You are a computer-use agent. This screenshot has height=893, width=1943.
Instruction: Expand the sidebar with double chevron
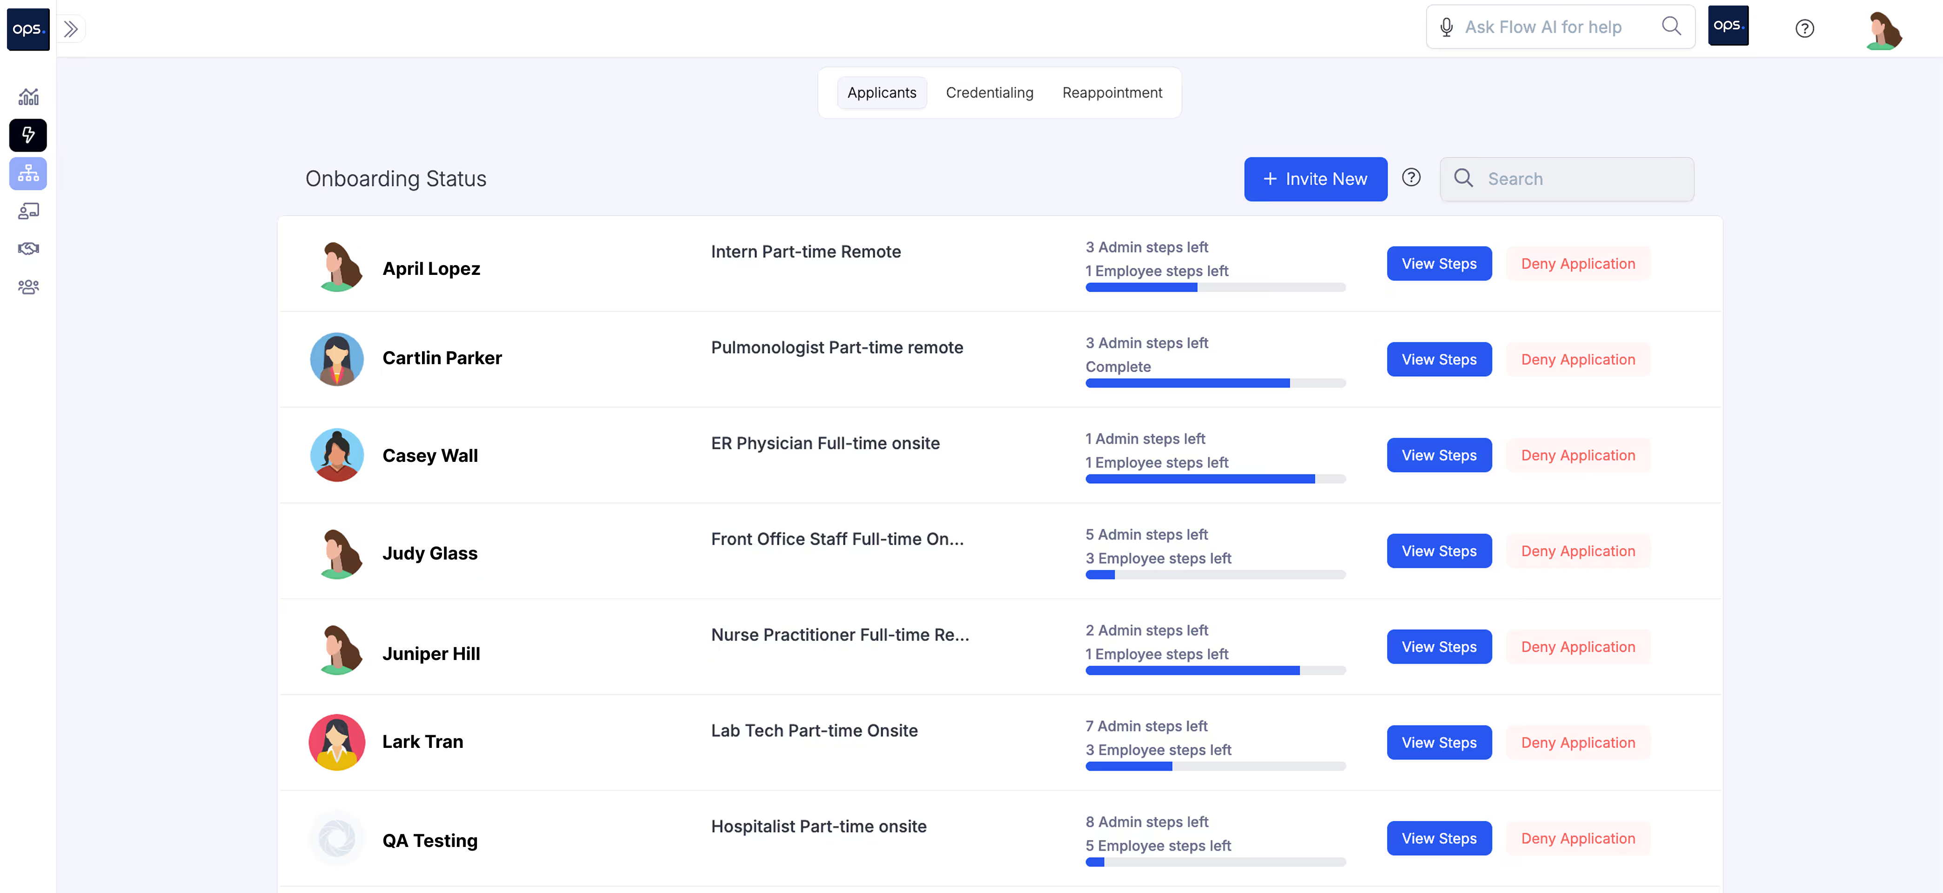(x=71, y=29)
